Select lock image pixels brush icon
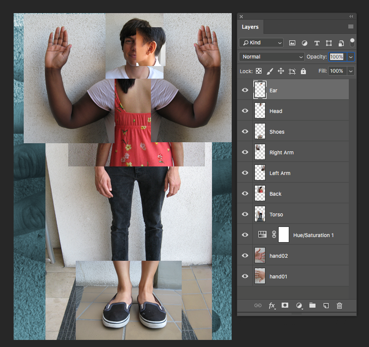The image size is (369, 347). pyautogui.click(x=270, y=71)
